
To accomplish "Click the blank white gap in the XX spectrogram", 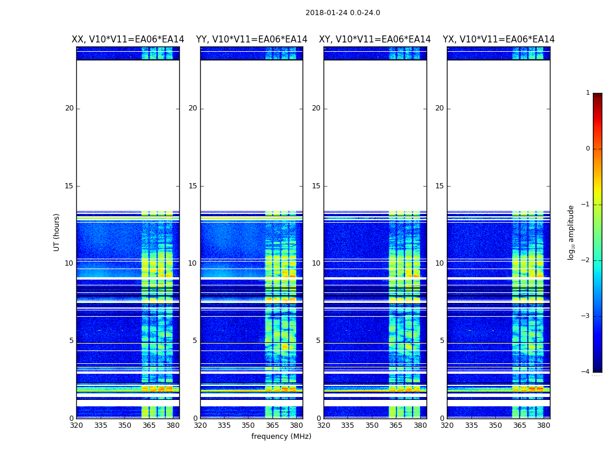I will pyautogui.click(x=127, y=135).
